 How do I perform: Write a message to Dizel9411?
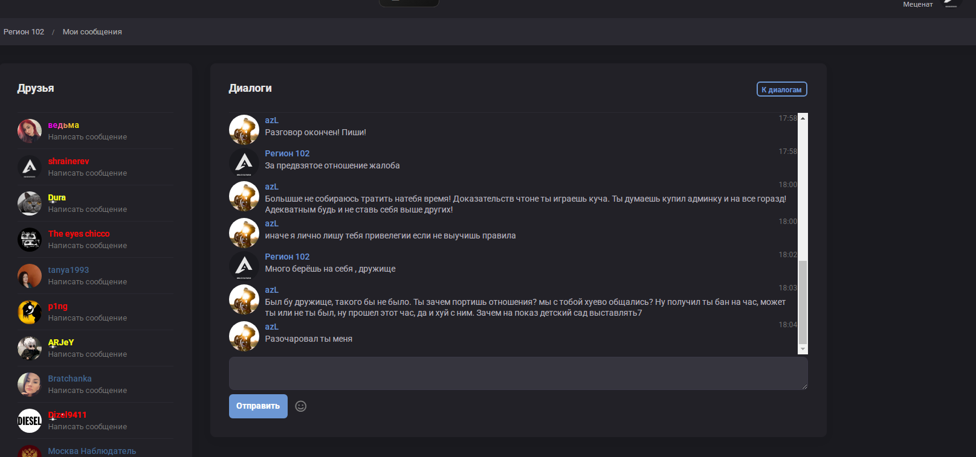(x=88, y=427)
